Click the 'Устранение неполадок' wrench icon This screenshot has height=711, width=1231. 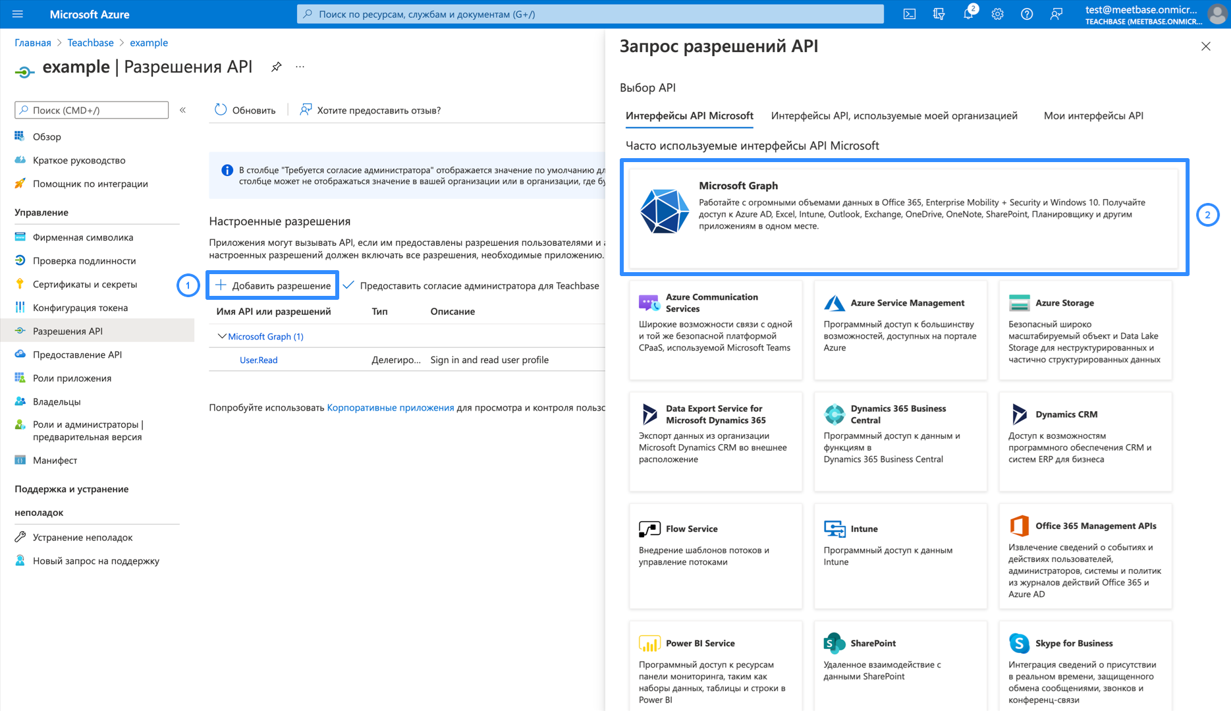tap(20, 537)
